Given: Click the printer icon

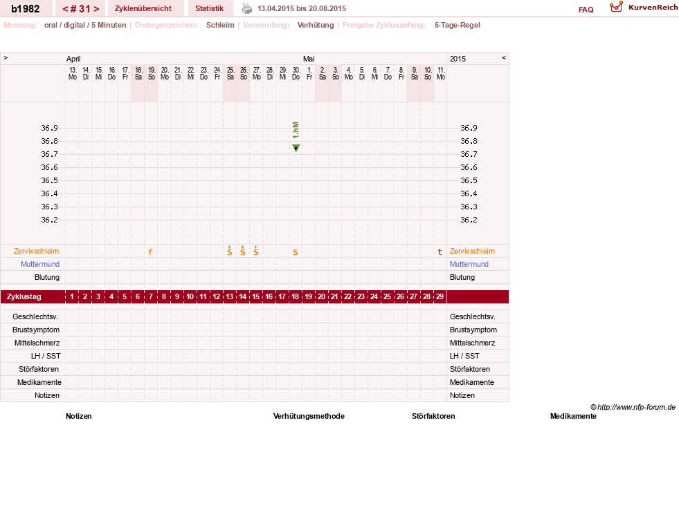Looking at the screenshot, I should click(247, 8).
